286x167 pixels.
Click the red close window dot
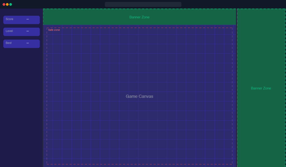point(4,4)
